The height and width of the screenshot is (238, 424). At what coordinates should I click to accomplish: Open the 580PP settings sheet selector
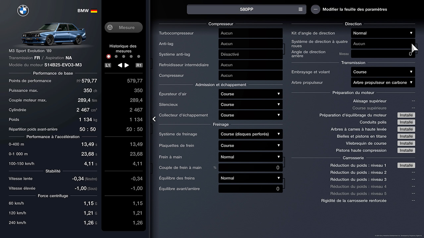(246, 9)
